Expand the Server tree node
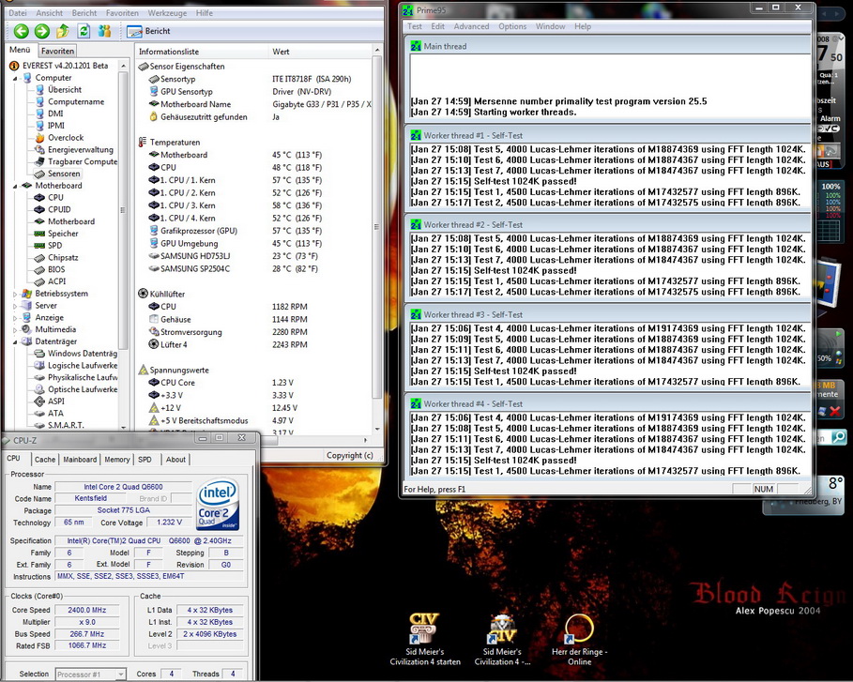The image size is (853, 682). (x=15, y=306)
